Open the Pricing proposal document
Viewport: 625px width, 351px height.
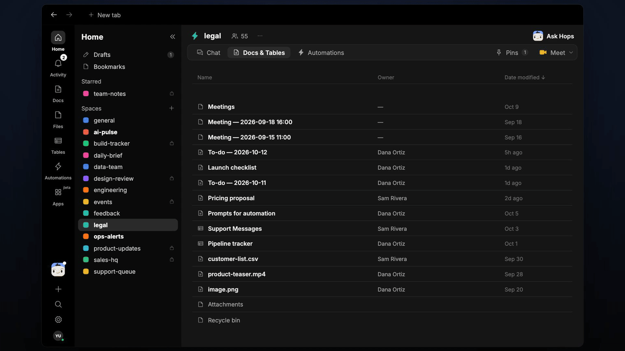coord(231,198)
